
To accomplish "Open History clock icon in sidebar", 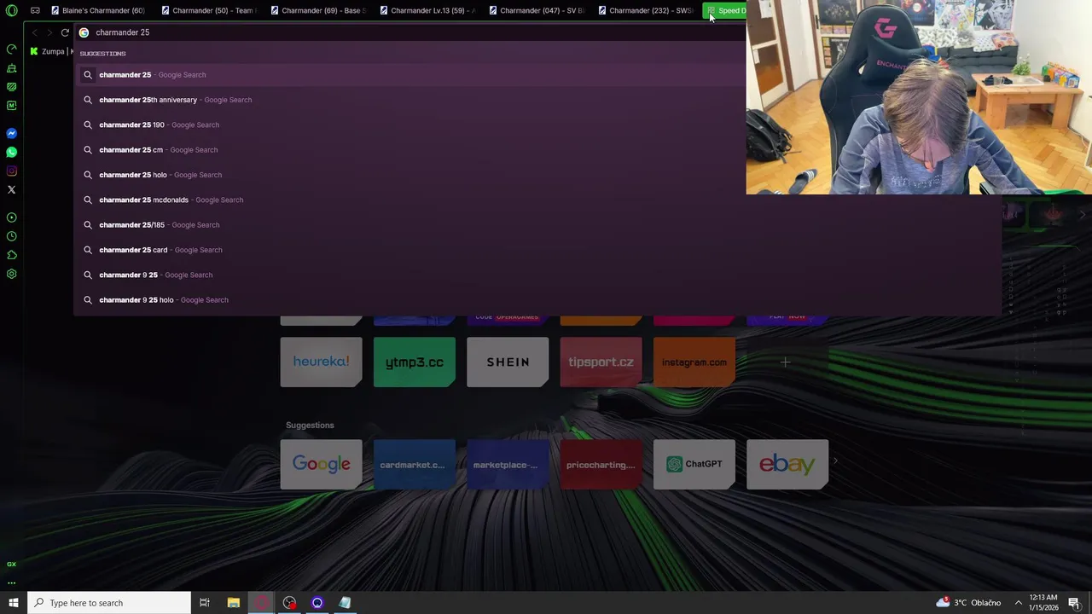I will 11,236.
